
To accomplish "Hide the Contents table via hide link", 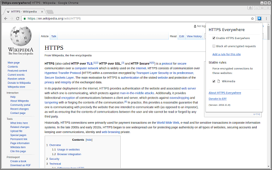I will [89, 139].
